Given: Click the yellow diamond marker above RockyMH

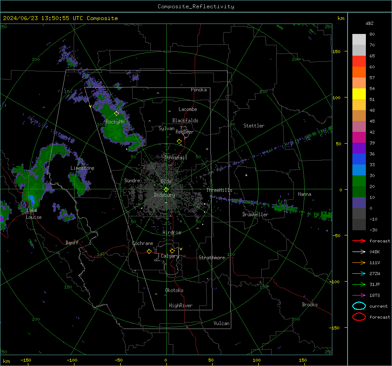Looking at the screenshot, I should click(116, 114).
